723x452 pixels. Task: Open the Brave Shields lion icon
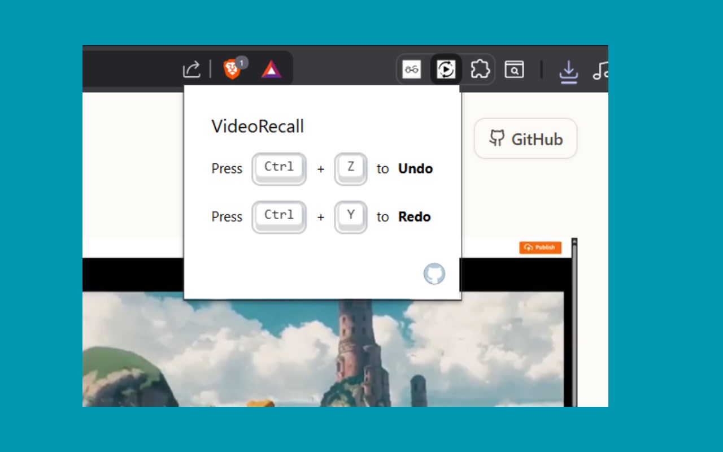click(x=232, y=69)
